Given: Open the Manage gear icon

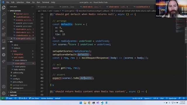Looking at the screenshot, I should (x=4, y=93).
